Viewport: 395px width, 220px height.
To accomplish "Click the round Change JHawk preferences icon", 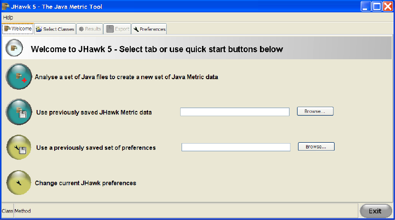I will [x=19, y=183].
